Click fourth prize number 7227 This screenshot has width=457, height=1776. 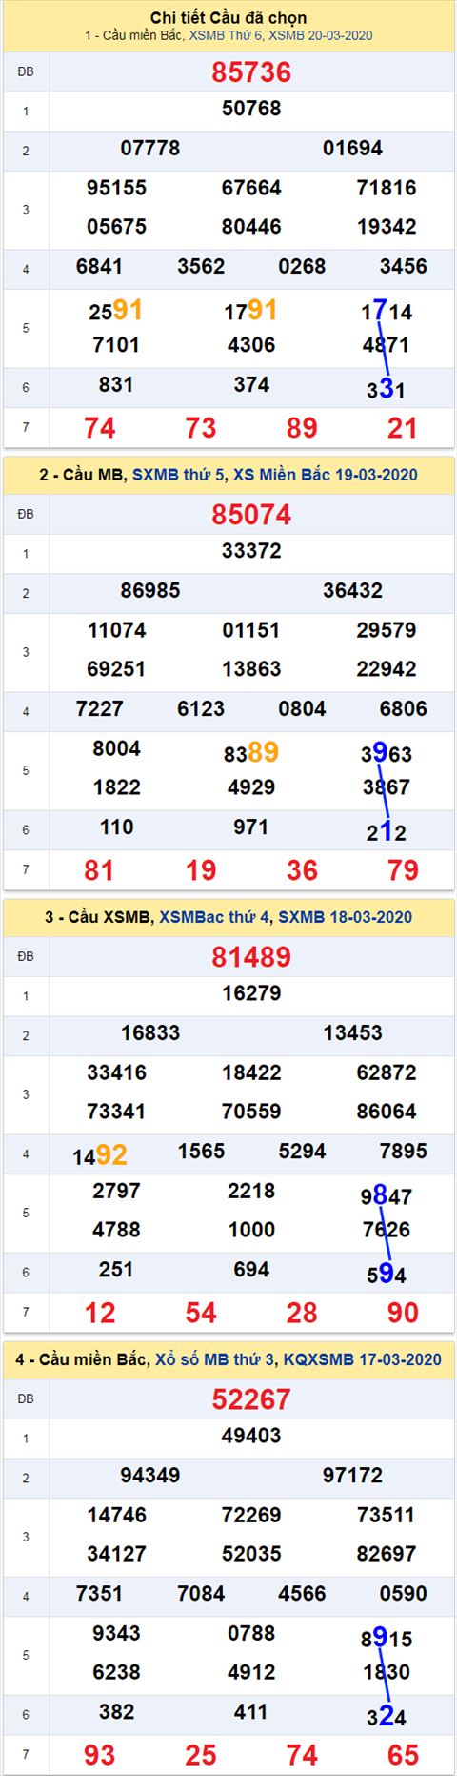click(x=100, y=709)
